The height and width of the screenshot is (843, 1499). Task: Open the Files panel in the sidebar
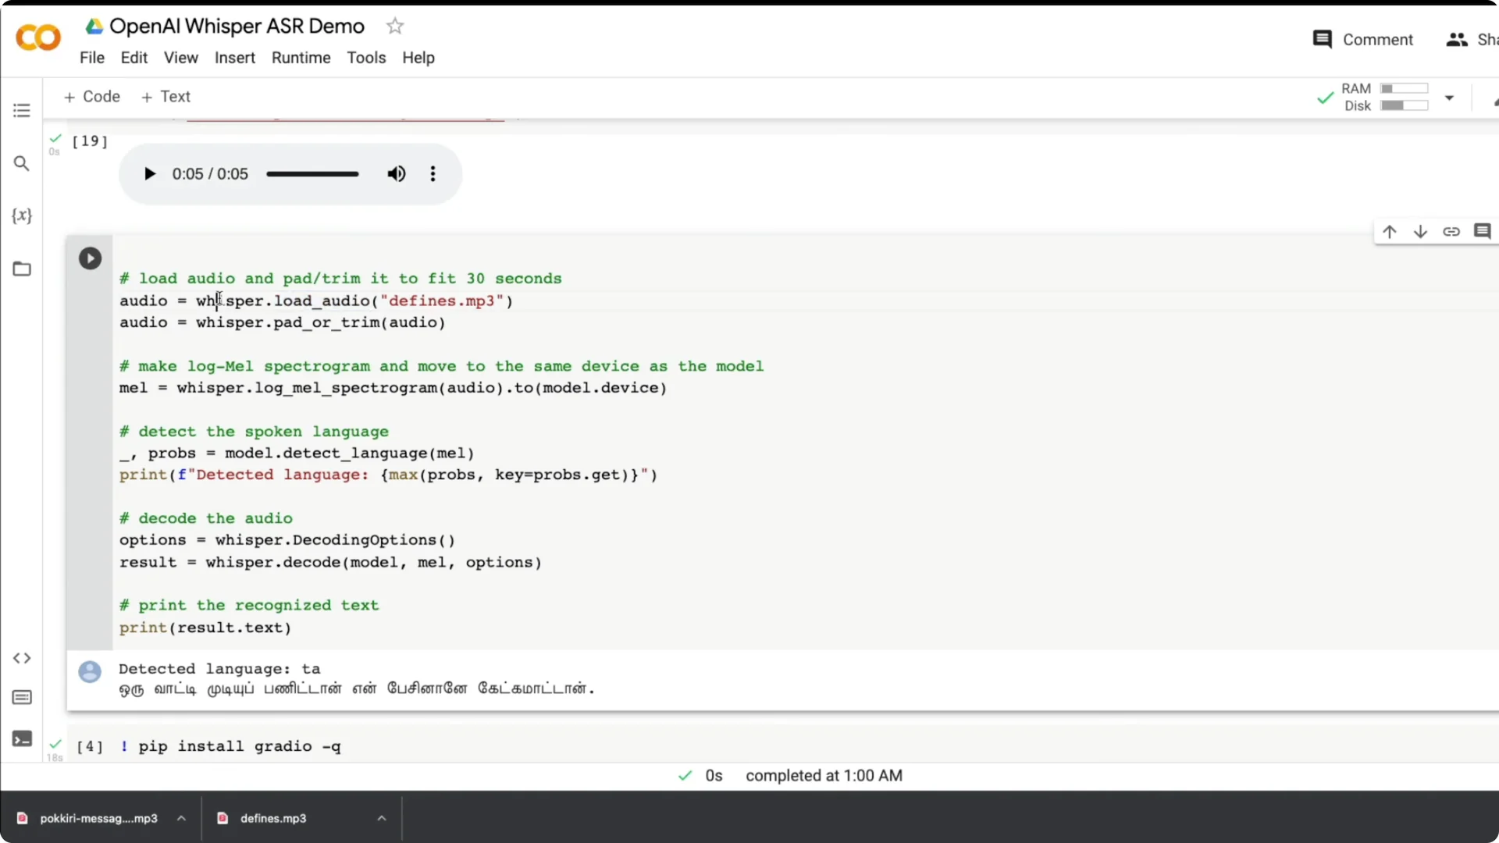(21, 269)
